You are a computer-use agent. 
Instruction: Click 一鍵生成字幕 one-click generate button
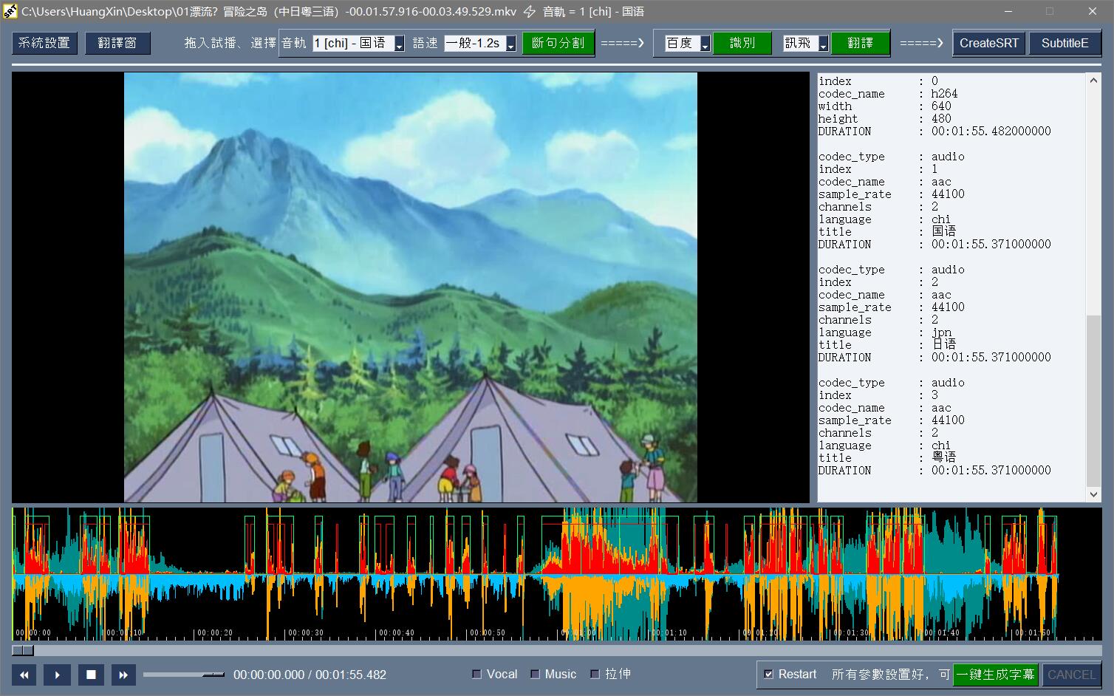(x=996, y=675)
